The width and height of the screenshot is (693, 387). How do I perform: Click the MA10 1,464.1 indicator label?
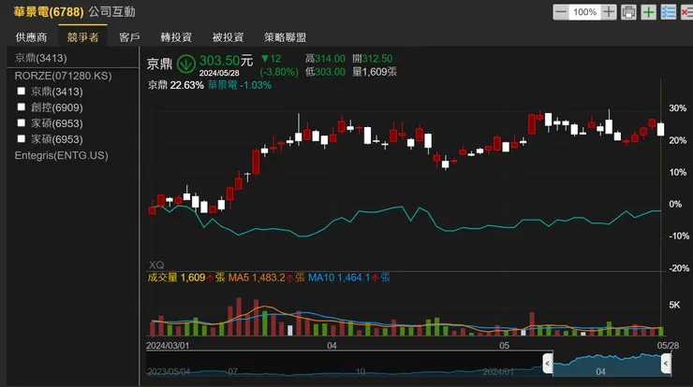348,278
